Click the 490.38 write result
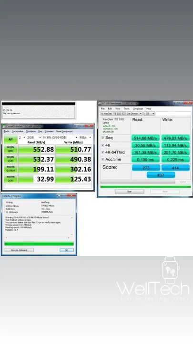The height and width of the screenshot is (344, 193). click(73, 159)
